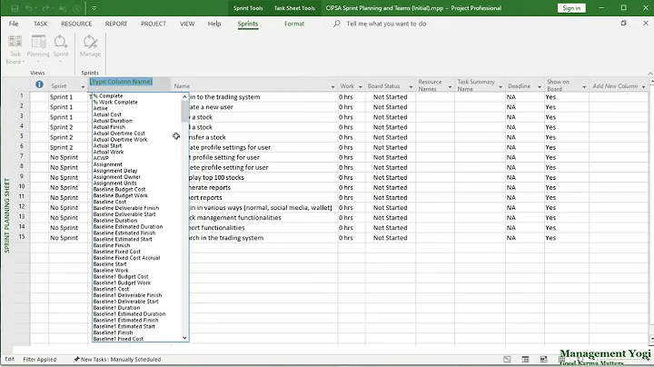Open the Format ribbon tab

coord(294,24)
